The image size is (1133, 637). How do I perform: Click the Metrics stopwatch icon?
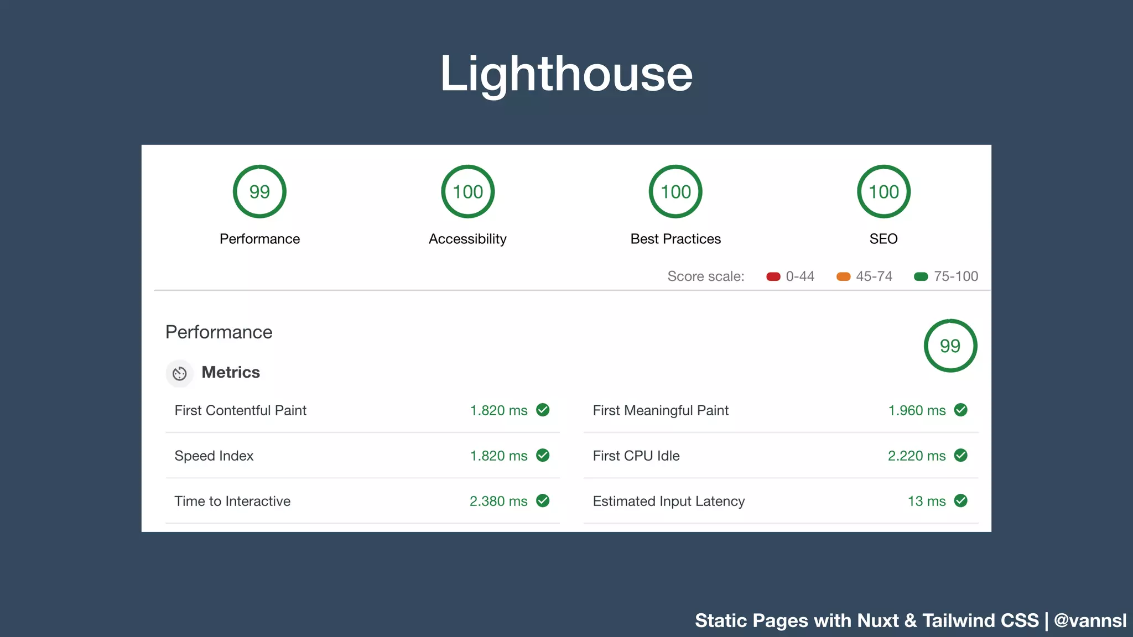tap(179, 374)
